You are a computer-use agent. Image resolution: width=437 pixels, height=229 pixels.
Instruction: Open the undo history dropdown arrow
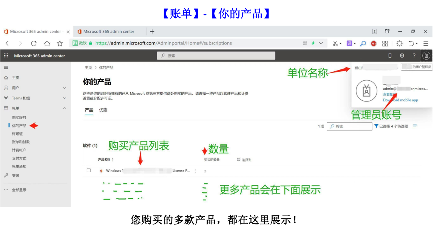(417, 44)
